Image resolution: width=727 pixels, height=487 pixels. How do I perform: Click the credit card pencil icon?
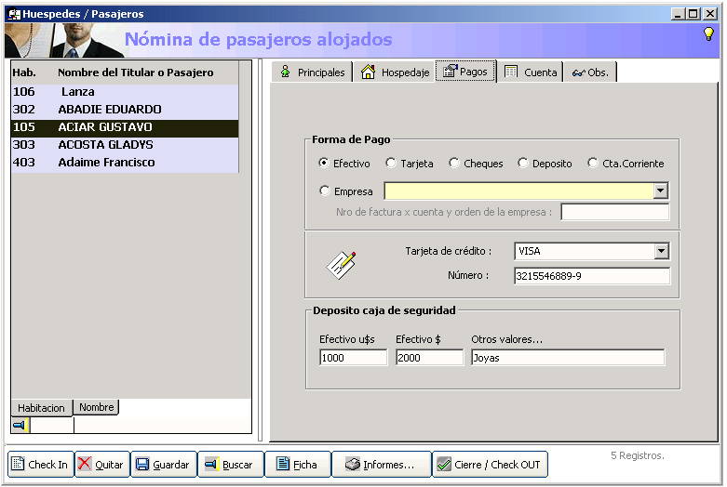[x=341, y=264]
